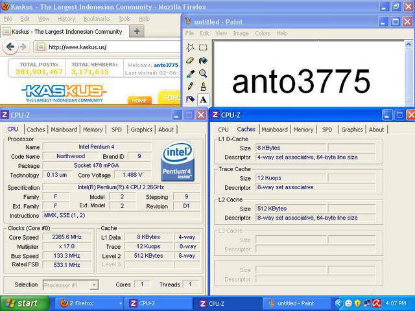The image size is (415, 311).
Task: Select the Free-Form Select tool in Paint
Action: [x=190, y=47]
